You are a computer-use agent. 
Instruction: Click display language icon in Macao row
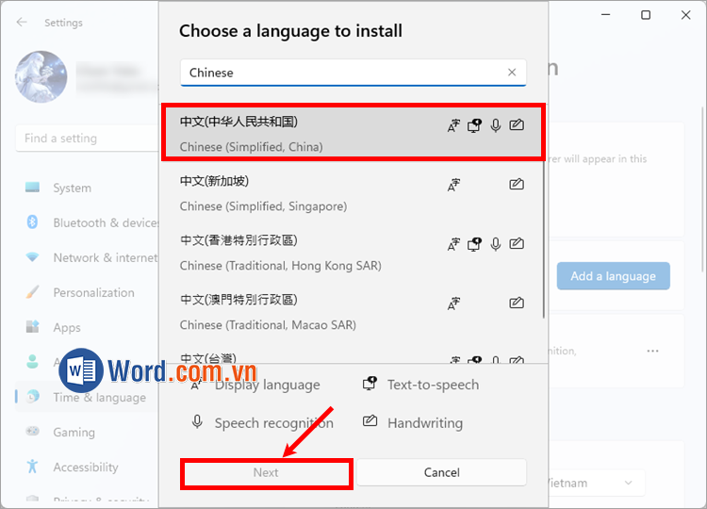[x=453, y=304]
